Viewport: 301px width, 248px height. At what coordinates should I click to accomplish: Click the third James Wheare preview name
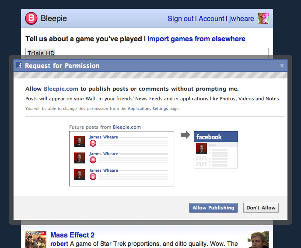point(103,170)
